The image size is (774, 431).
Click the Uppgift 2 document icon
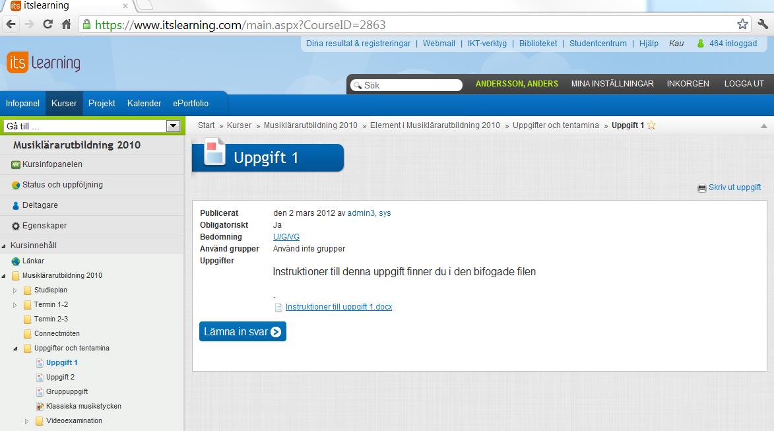tap(40, 377)
